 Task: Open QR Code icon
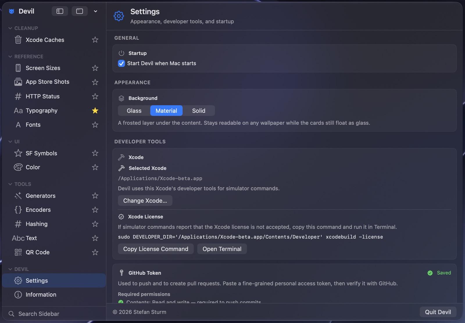pyautogui.click(x=18, y=252)
